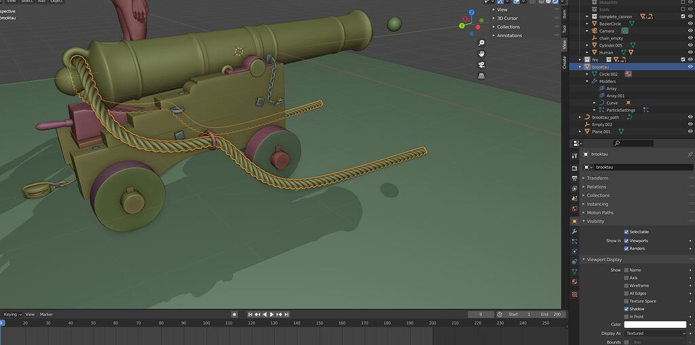Open the Tool properties tab icon

click(x=574, y=156)
